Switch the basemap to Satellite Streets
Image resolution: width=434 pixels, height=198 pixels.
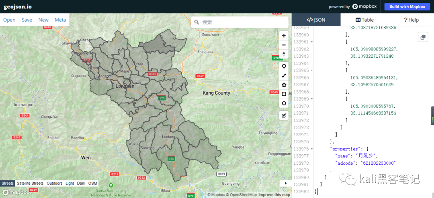[30, 183]
